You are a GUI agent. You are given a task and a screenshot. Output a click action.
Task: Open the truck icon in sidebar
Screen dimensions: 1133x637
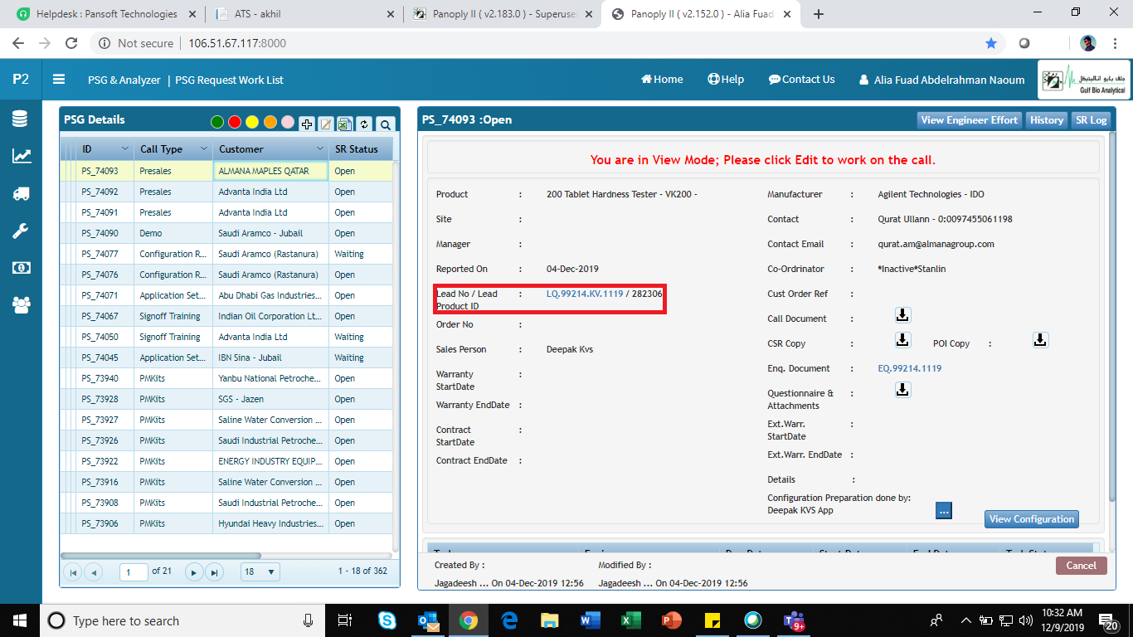21,193
